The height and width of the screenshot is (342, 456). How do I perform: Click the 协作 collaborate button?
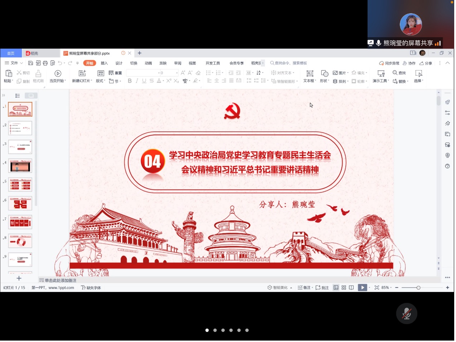pos(409,63)
